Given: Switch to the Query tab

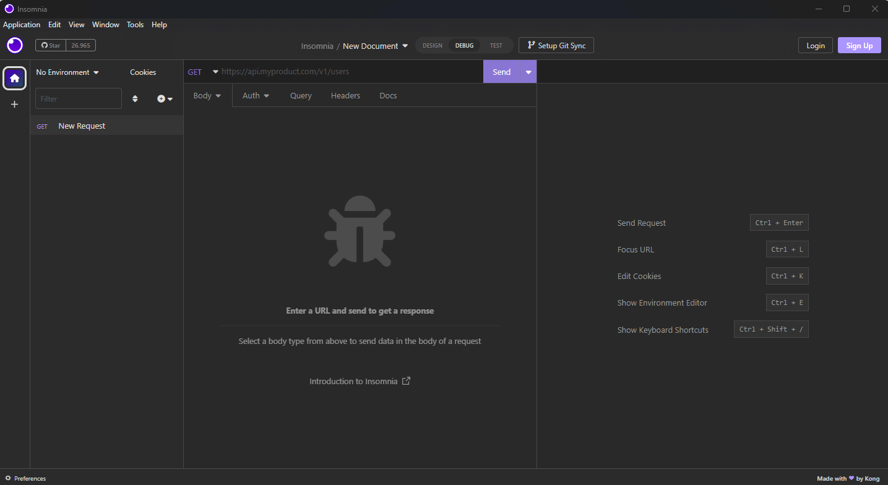Looking at the screenshot, I should pos(301,96).
